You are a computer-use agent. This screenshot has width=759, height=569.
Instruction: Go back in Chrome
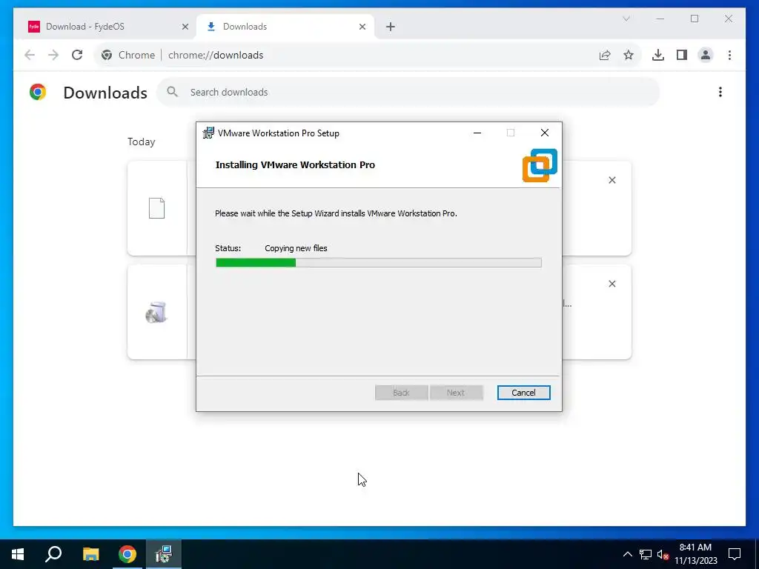click(x=30, y=55)
